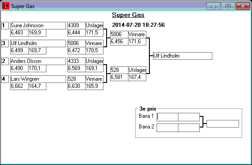Minimize the Super Gas window
Screen dimensions: 252x165
(213, 6)
